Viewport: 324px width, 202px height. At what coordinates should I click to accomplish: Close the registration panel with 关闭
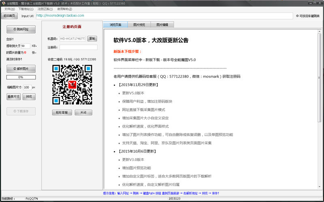(83, 113)
